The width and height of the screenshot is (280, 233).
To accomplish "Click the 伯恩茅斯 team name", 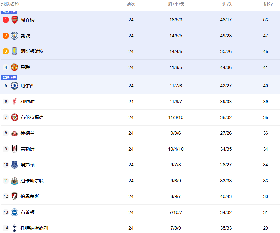I will (30, 196).
